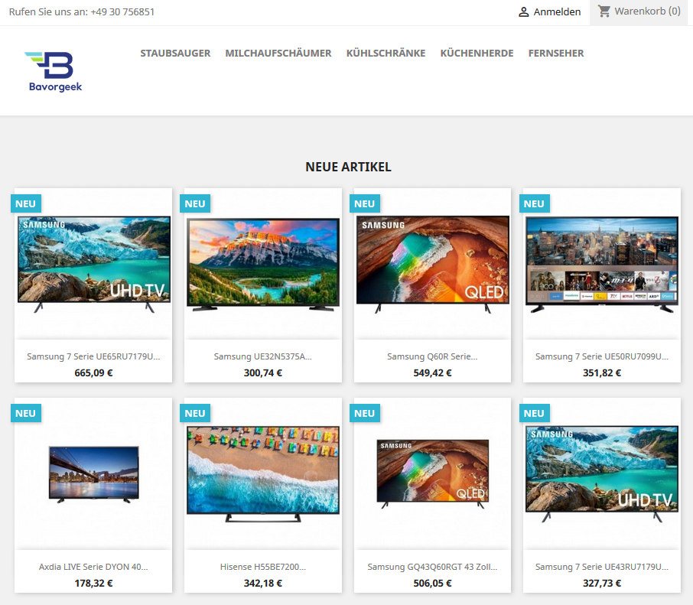Click the NEU badge on Samsung Q60R Serie
The width and height of the screenshot is (693, 605).
[x=365, y=203]
